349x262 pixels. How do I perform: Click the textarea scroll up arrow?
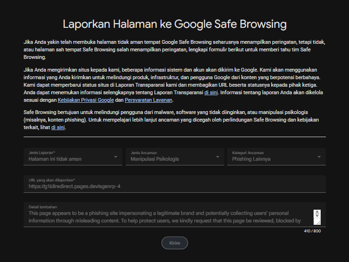317,212
